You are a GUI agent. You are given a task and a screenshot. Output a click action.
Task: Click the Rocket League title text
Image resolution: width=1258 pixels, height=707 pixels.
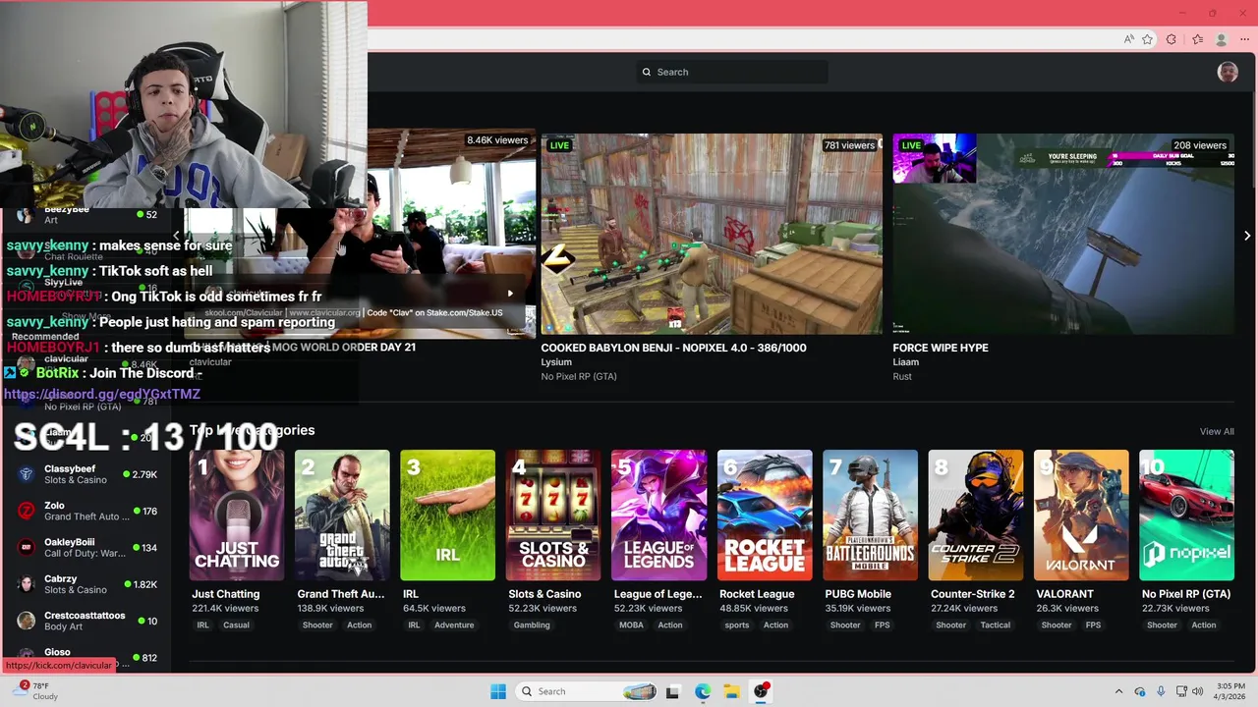click(x=757, y=594)
